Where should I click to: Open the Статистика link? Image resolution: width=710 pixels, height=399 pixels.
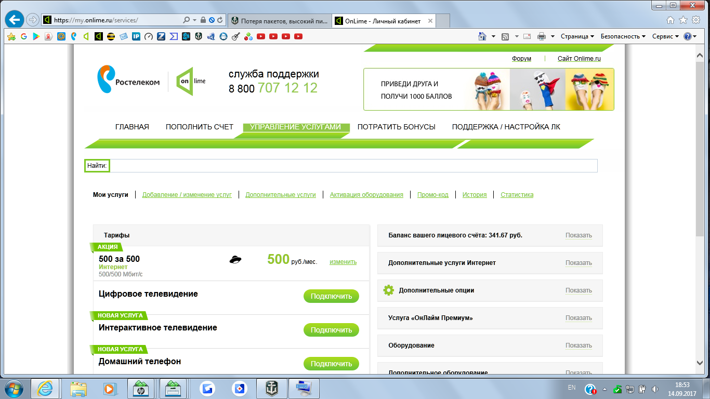517,195
